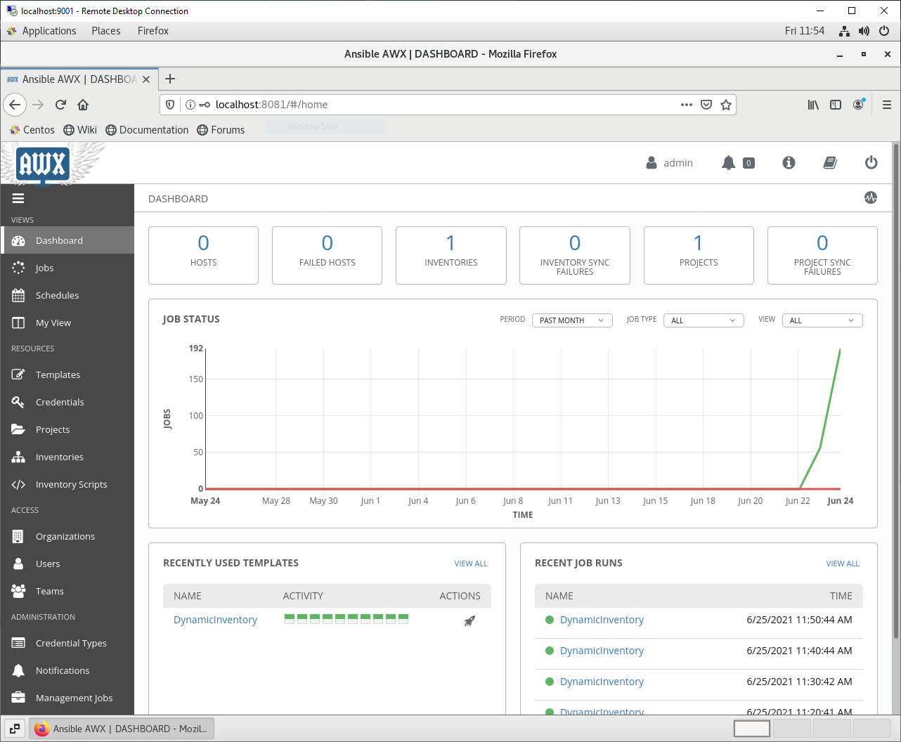The width and height of the screenshot is (901, 742).
Task: Collapse the sidebar with hamburger icon
Action: [x=18, y=197]
